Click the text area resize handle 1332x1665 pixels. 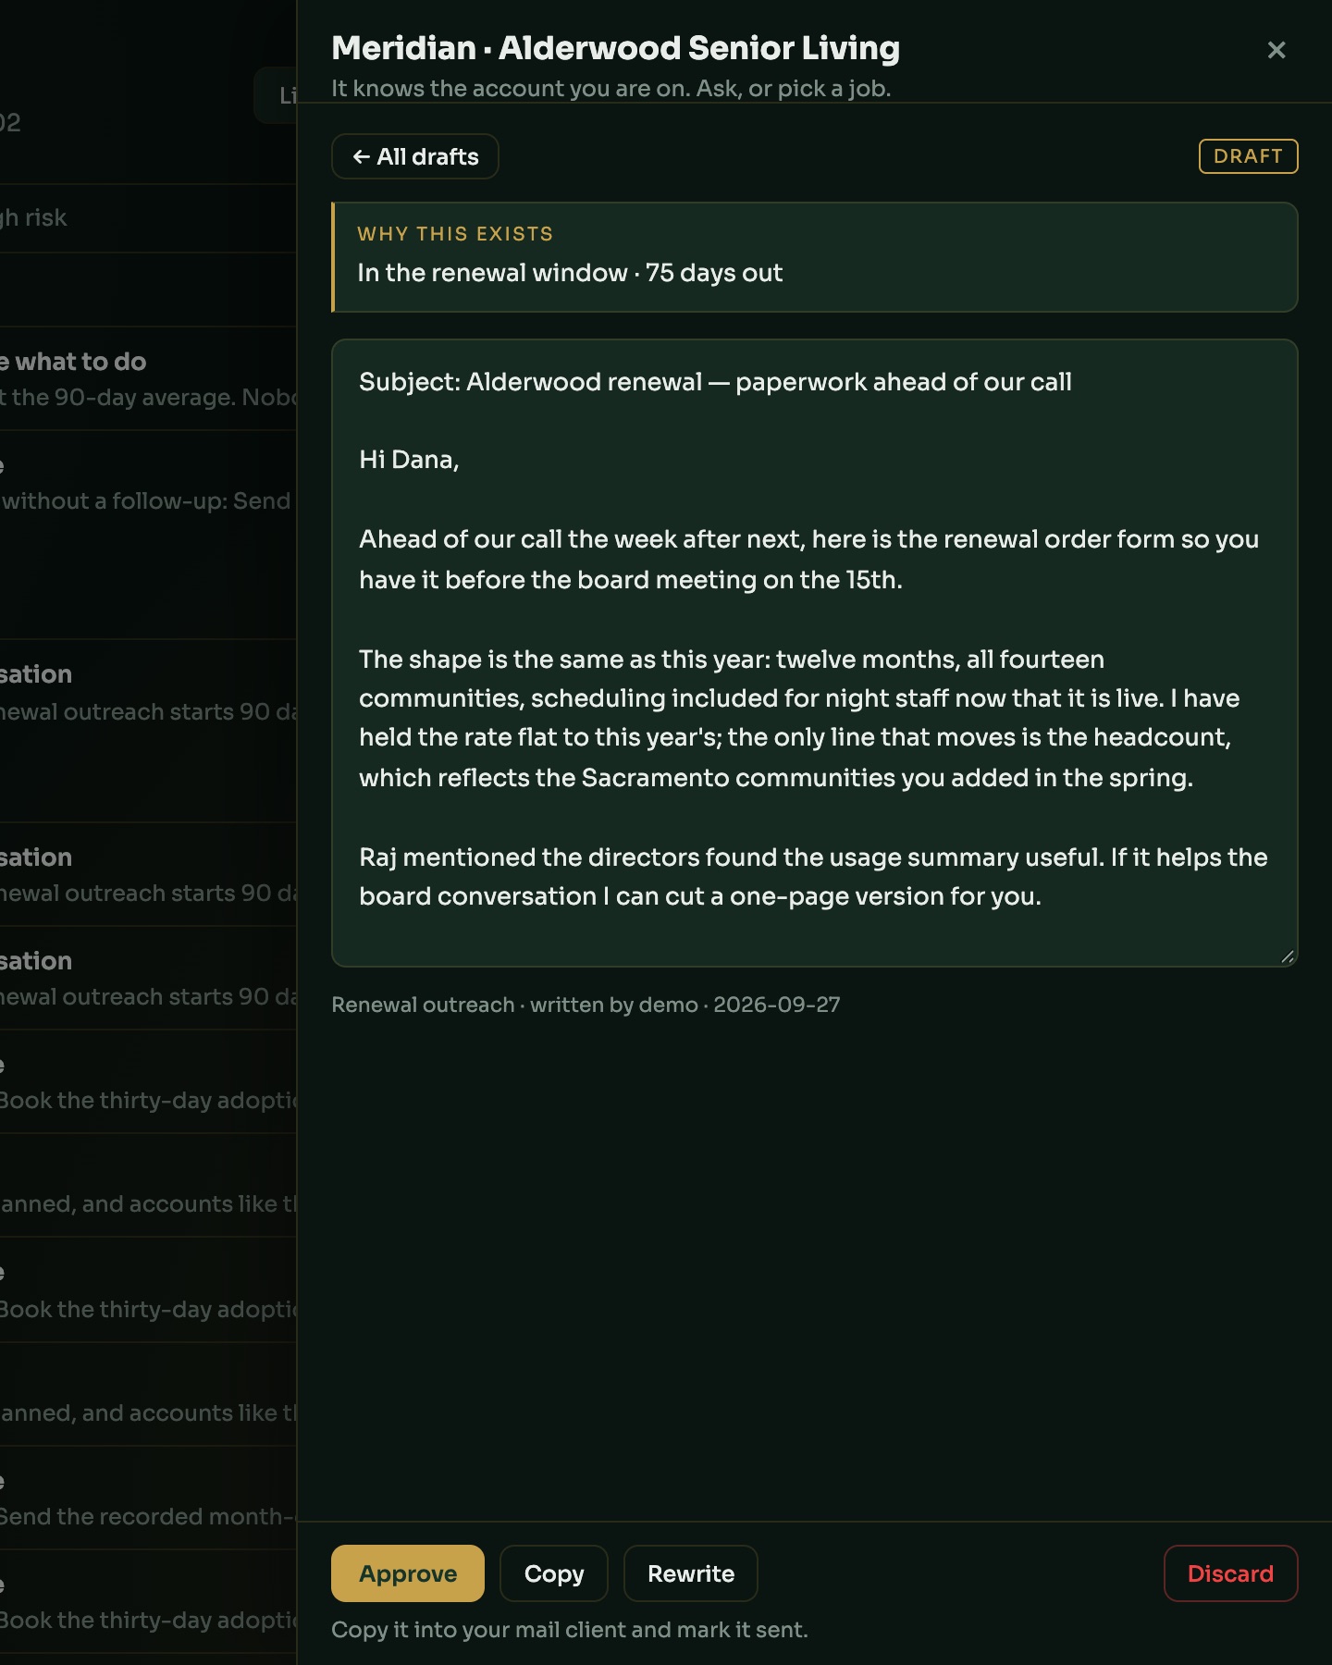click(1288, 956)
